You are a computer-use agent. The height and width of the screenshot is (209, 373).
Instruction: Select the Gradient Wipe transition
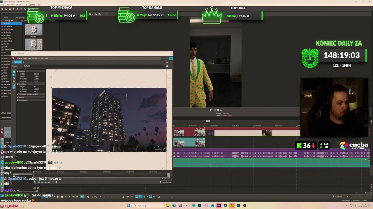(8, 50)
